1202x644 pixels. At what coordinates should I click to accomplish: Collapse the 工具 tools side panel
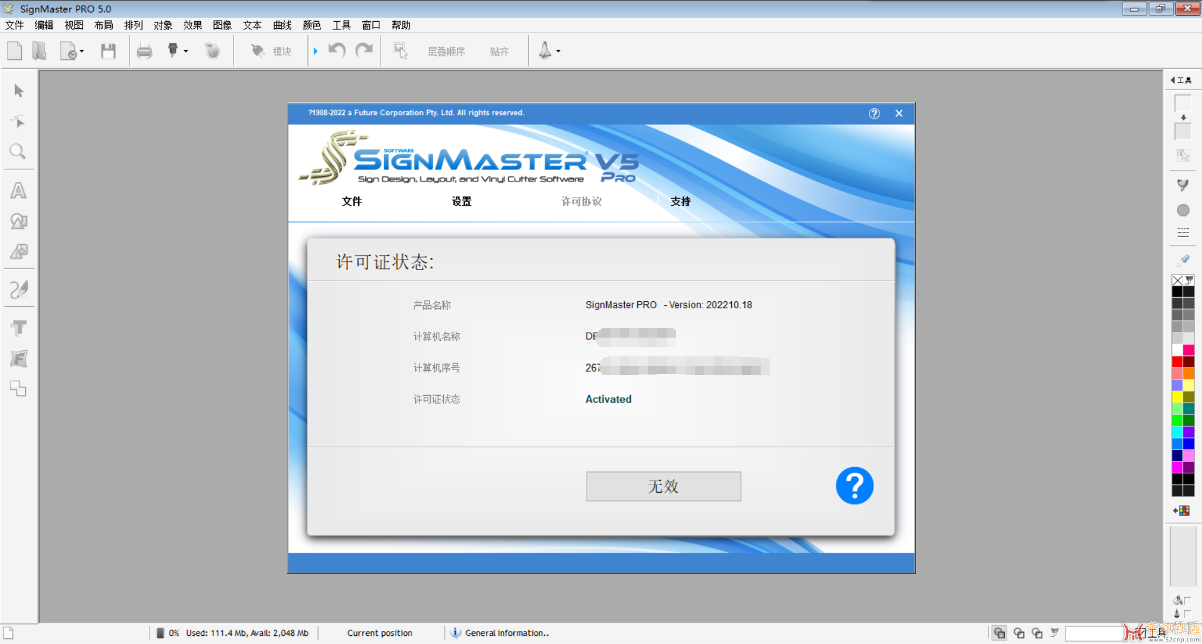1181,80
